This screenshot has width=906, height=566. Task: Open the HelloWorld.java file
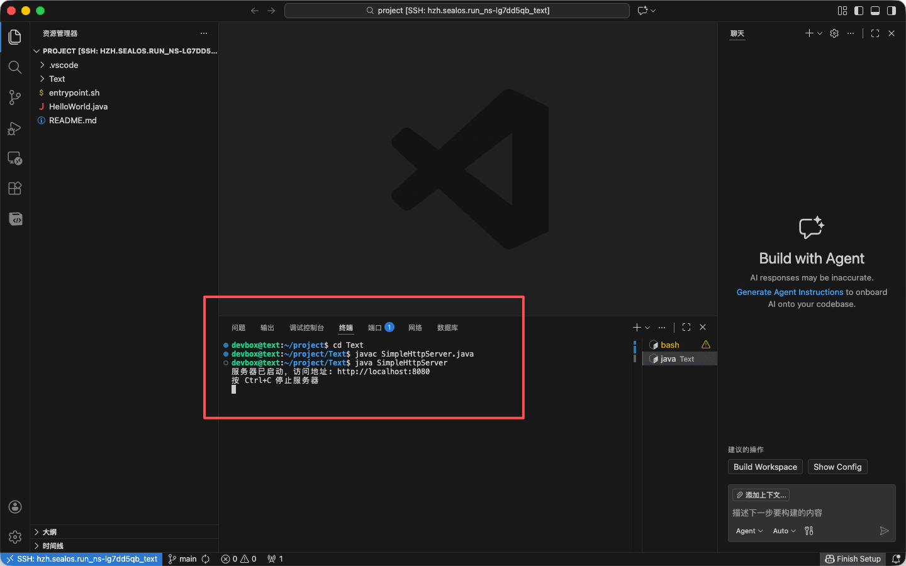coord(125,106)
